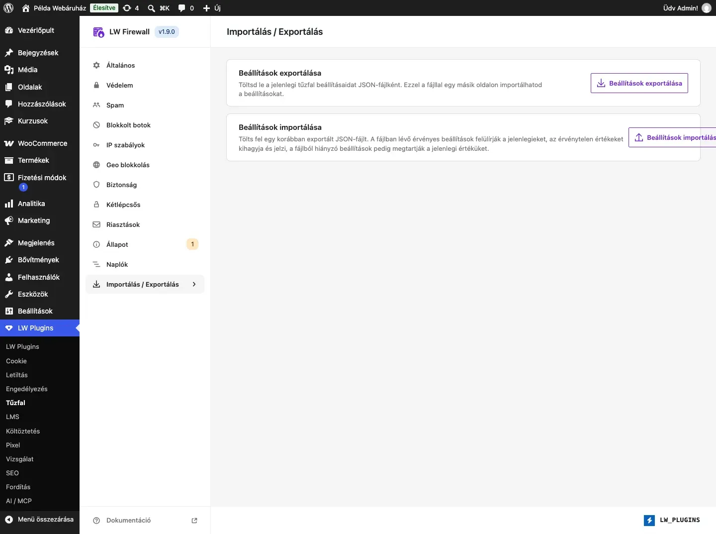Image resolution: width=716 pixels, height=534 pixels.
Task: Expand the Importálás / Exportálás chevron
Action: pos(194,284)
